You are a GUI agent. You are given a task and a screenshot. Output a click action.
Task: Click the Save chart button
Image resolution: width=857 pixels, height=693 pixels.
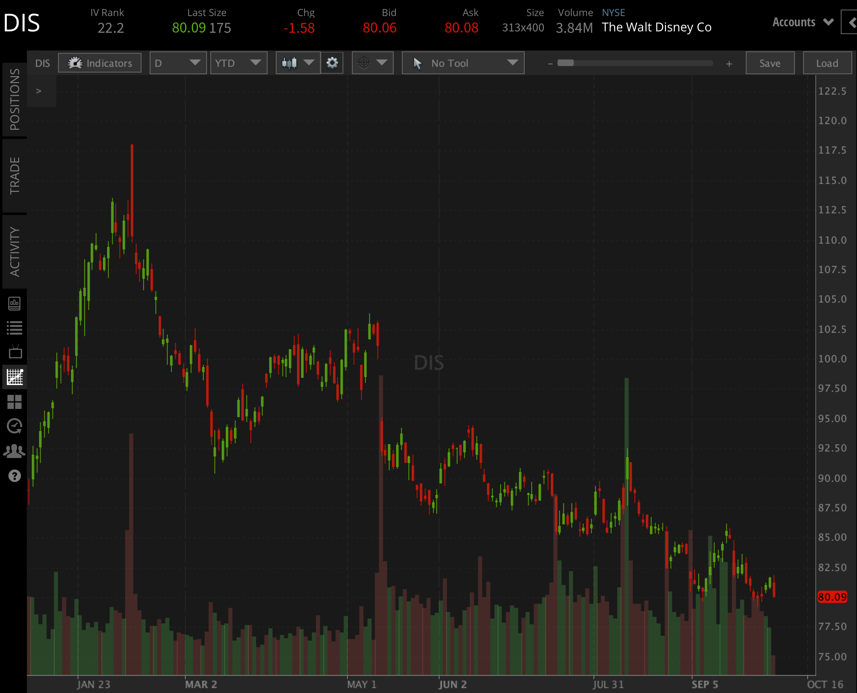[x=770, y=63]
